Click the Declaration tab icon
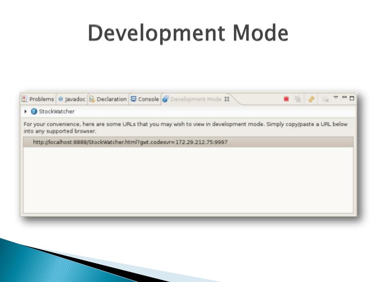The width and height of the screenshot is (376, 282). point(92,99)
